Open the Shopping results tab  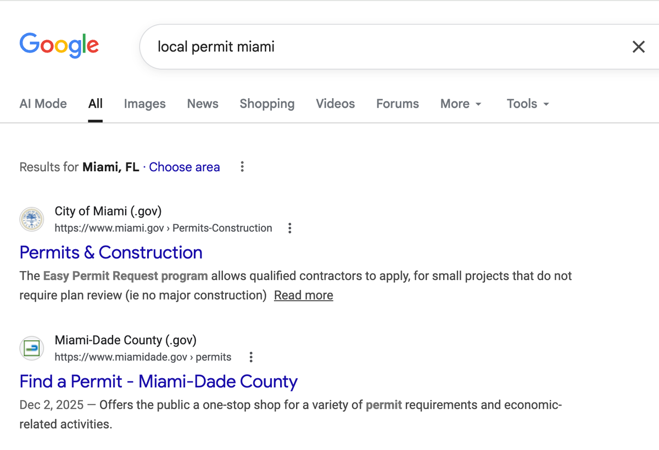point(267,104)
